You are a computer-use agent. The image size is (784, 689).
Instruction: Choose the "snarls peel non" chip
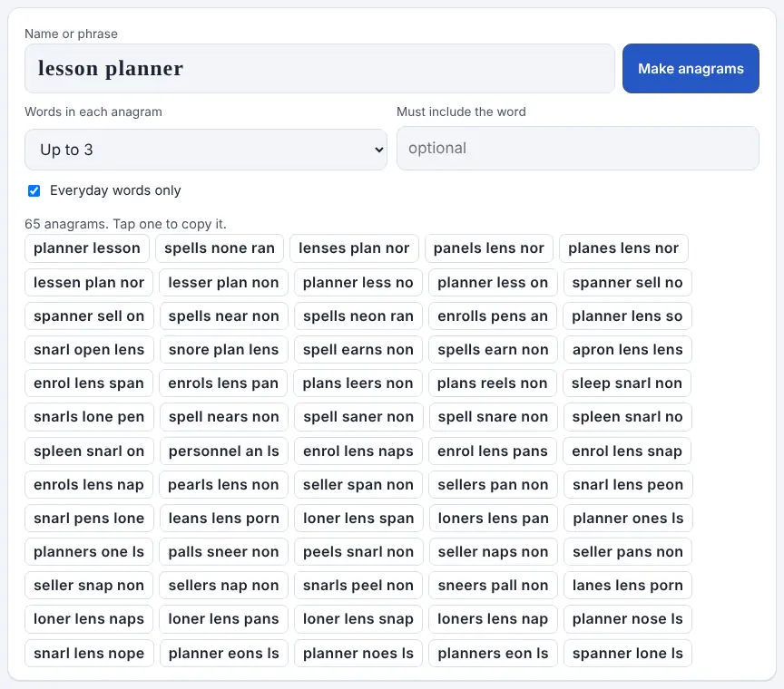(x=358, y=585)
